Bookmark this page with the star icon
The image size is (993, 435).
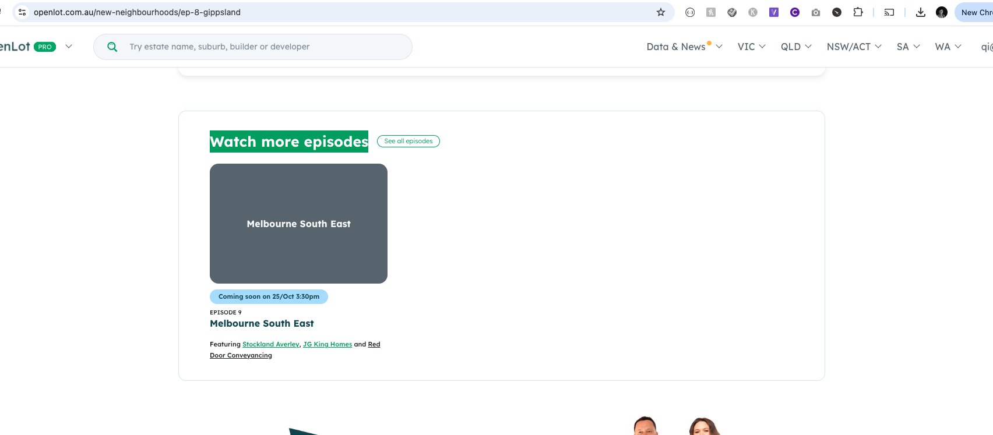tap(661, 12)
